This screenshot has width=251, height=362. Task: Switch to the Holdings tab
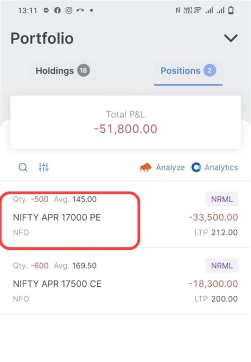coord(62,70)
